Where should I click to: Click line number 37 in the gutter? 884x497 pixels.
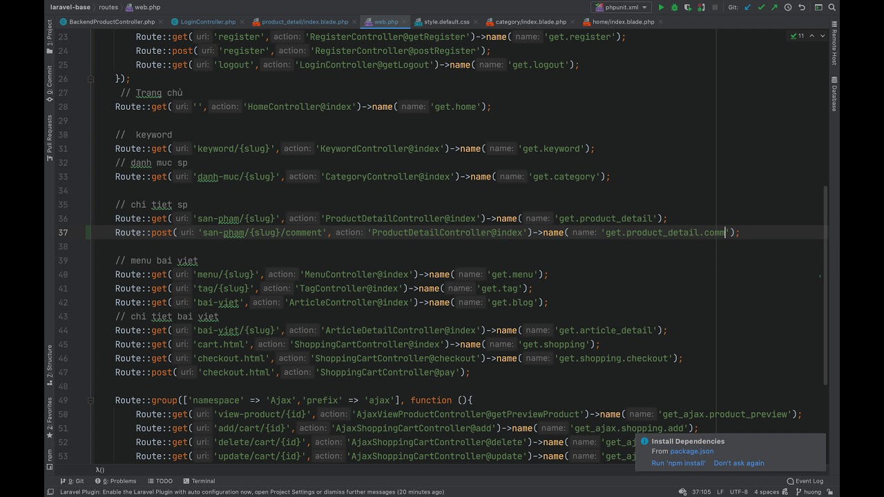64,233
